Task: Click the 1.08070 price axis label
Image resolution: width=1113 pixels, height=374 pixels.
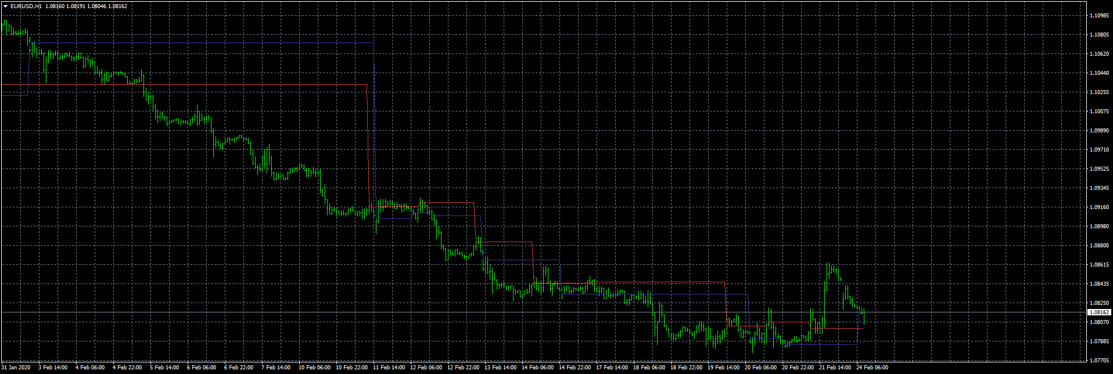Action: click(1100, 322)
